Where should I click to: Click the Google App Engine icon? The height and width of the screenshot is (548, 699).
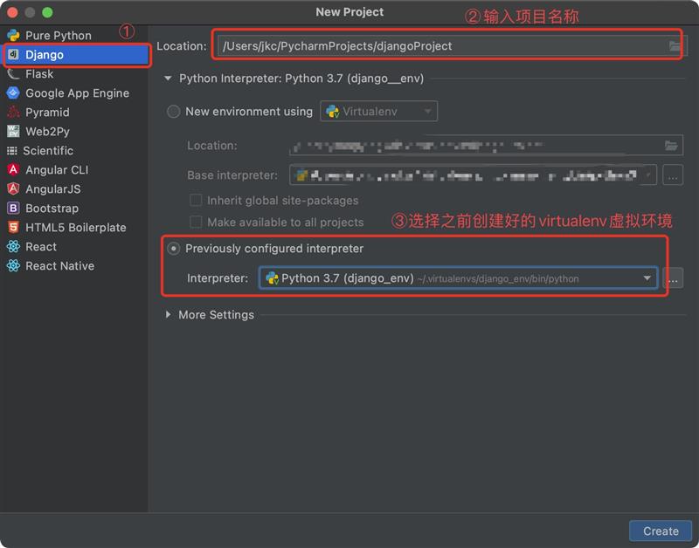(x=13, y=93)
